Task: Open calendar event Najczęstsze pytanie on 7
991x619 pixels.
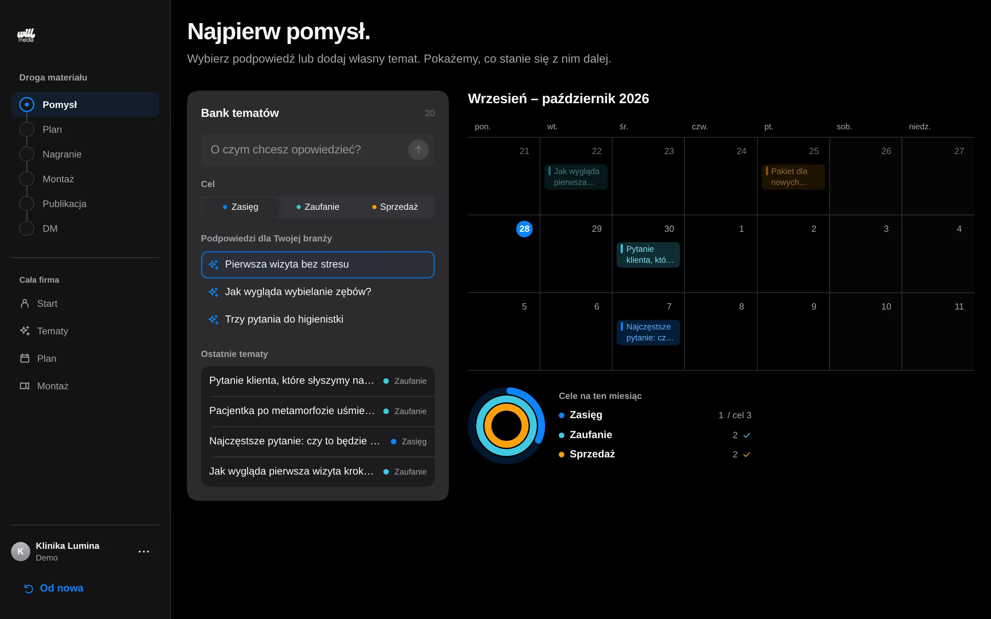Action: click(x=648, y=333)
